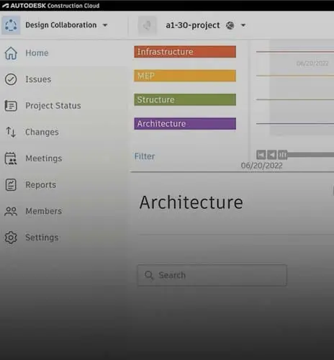Open Project Status page
The height and width of the screenshot is (360, 334).
pos(53,106)
